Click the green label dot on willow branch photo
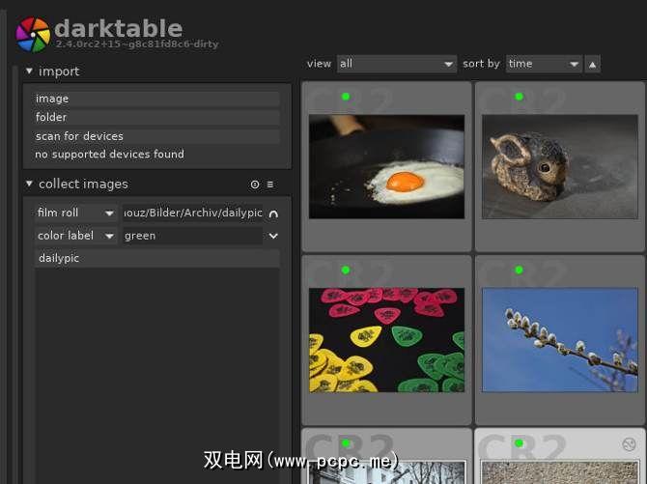This screenshot has height=484, width=647. click(519, 270)
